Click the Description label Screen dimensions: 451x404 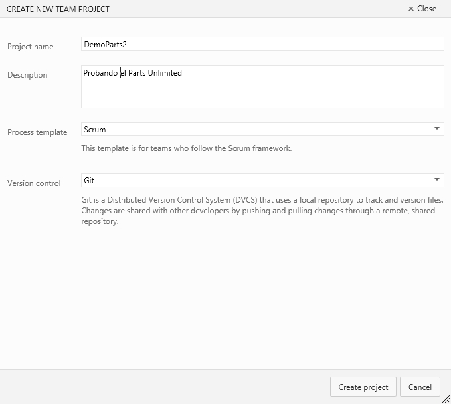coord(27,75)
